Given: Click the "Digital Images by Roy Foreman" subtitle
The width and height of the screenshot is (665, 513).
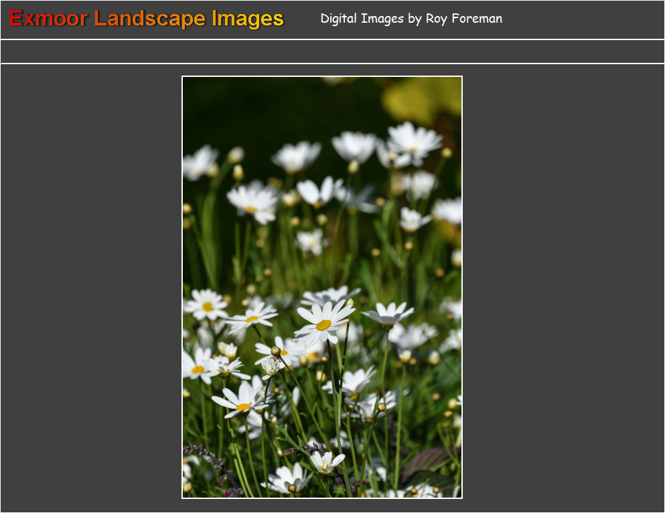Looking at the screenshot, I should pos(411,19).
